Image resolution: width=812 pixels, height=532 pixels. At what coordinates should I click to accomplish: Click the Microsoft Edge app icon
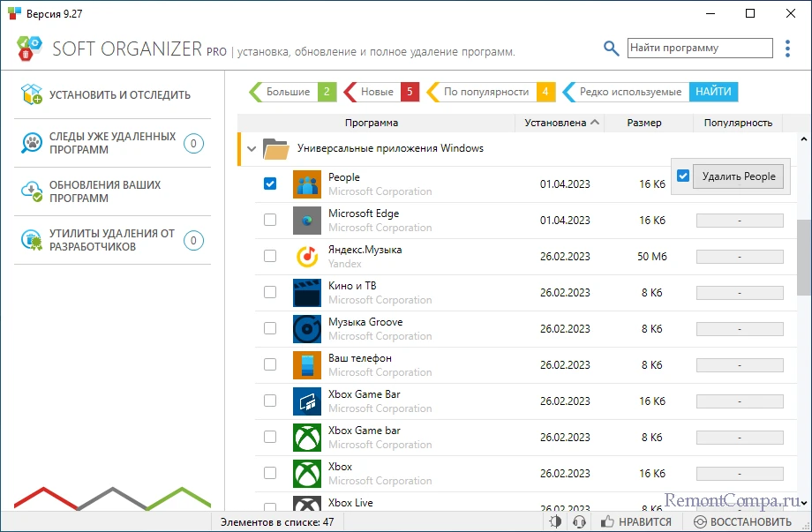(306, 221)
